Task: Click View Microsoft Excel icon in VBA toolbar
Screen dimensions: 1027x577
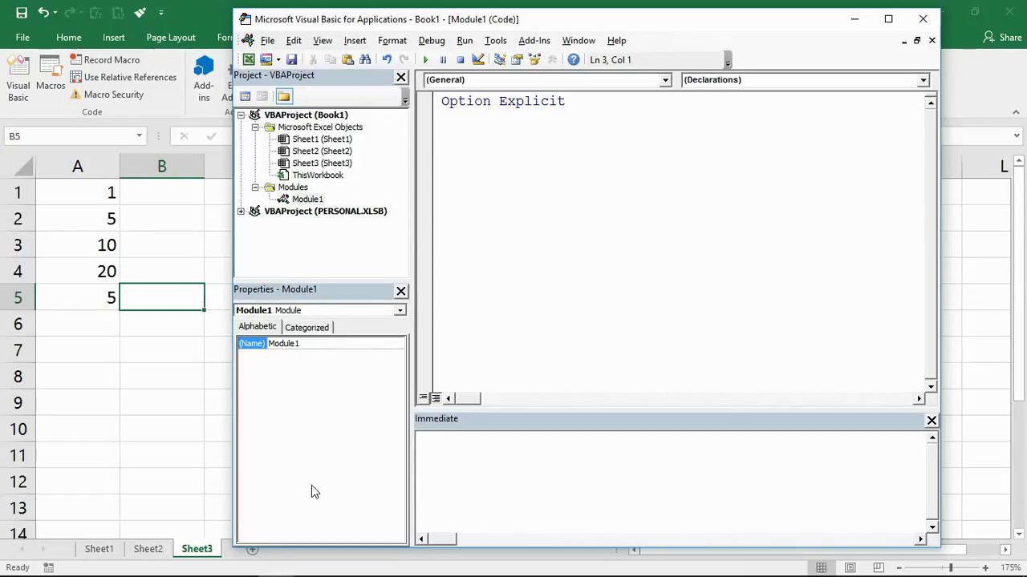Action: pyautogui.click(x=249, y=59)
